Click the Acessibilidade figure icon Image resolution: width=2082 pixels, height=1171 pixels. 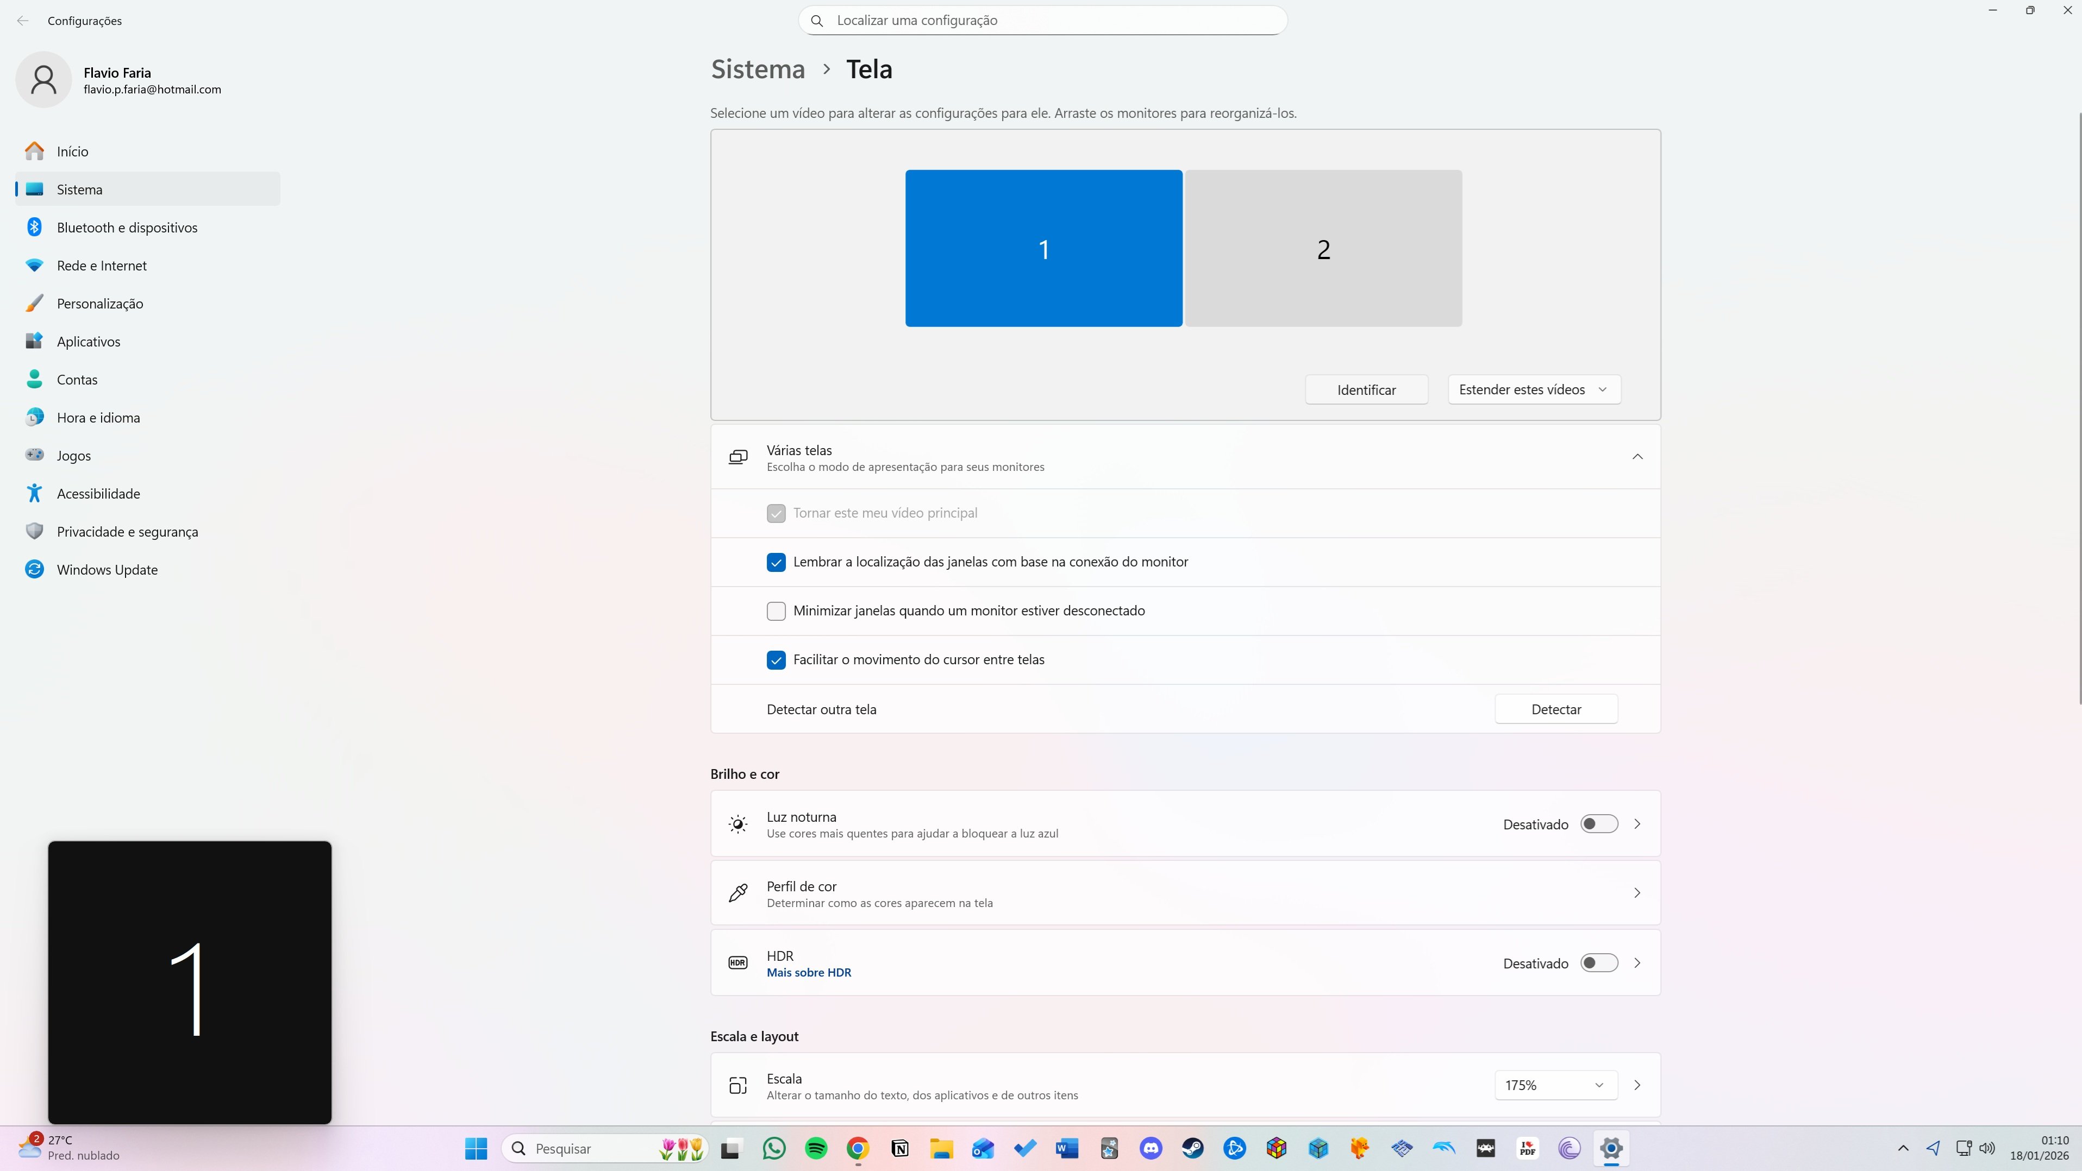click(x=34, y=493)
